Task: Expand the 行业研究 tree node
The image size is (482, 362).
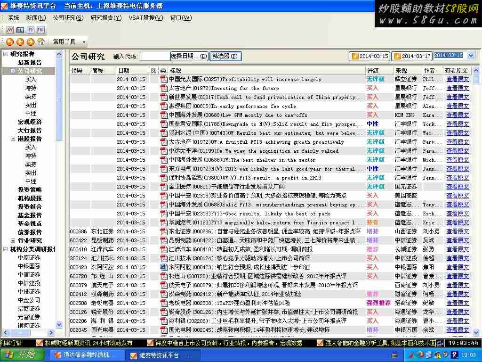Action: click(x=13, y=241)
